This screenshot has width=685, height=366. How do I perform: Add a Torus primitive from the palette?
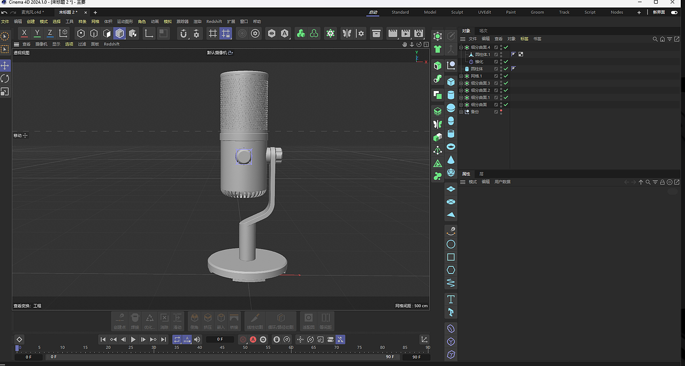(451, 147)
